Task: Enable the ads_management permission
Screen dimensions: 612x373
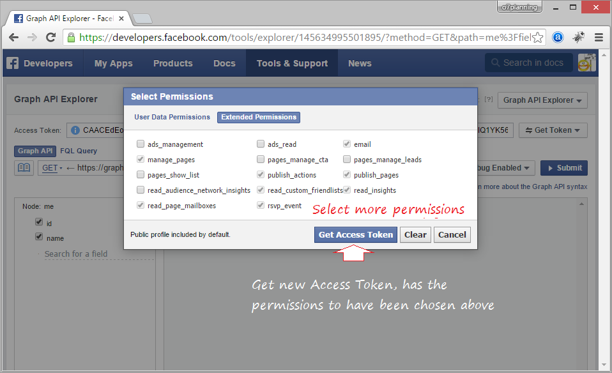Action: click(x=141, y=144)
